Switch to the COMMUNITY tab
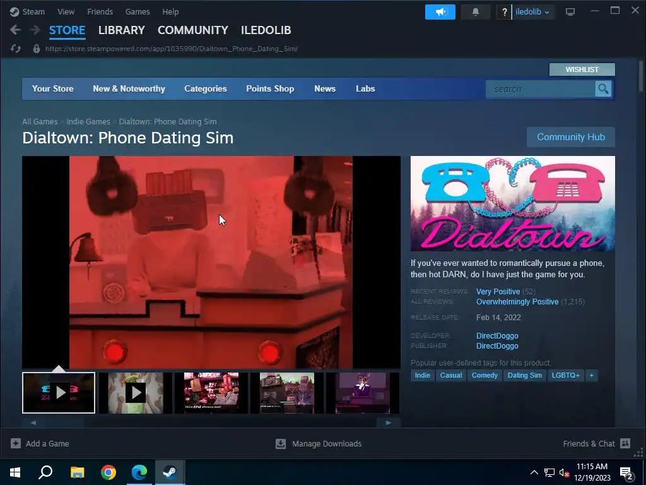The height and width of the screenshot is (485, 646). point(193,30)
